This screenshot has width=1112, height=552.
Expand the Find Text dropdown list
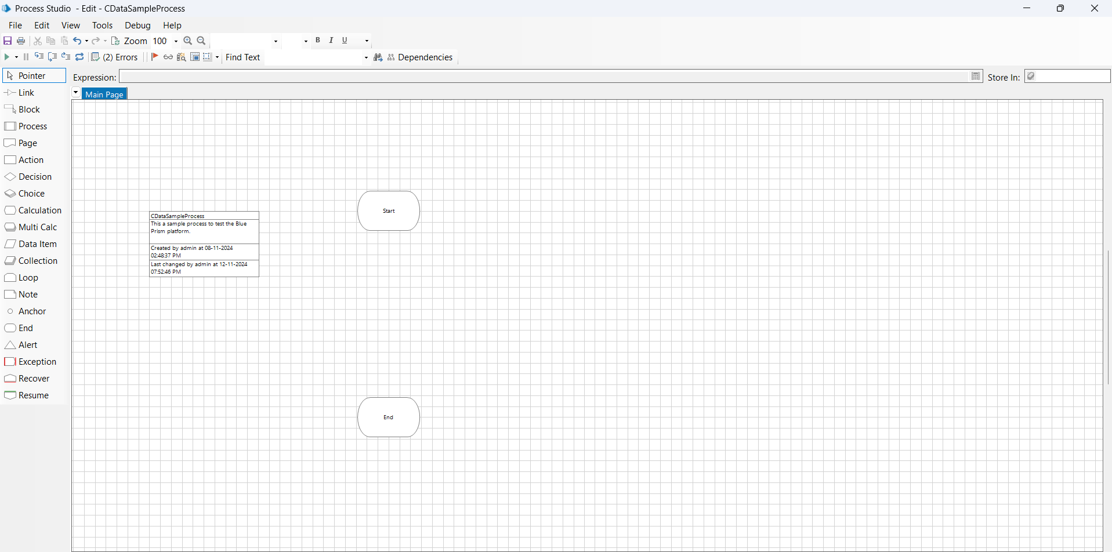[366, 57]
